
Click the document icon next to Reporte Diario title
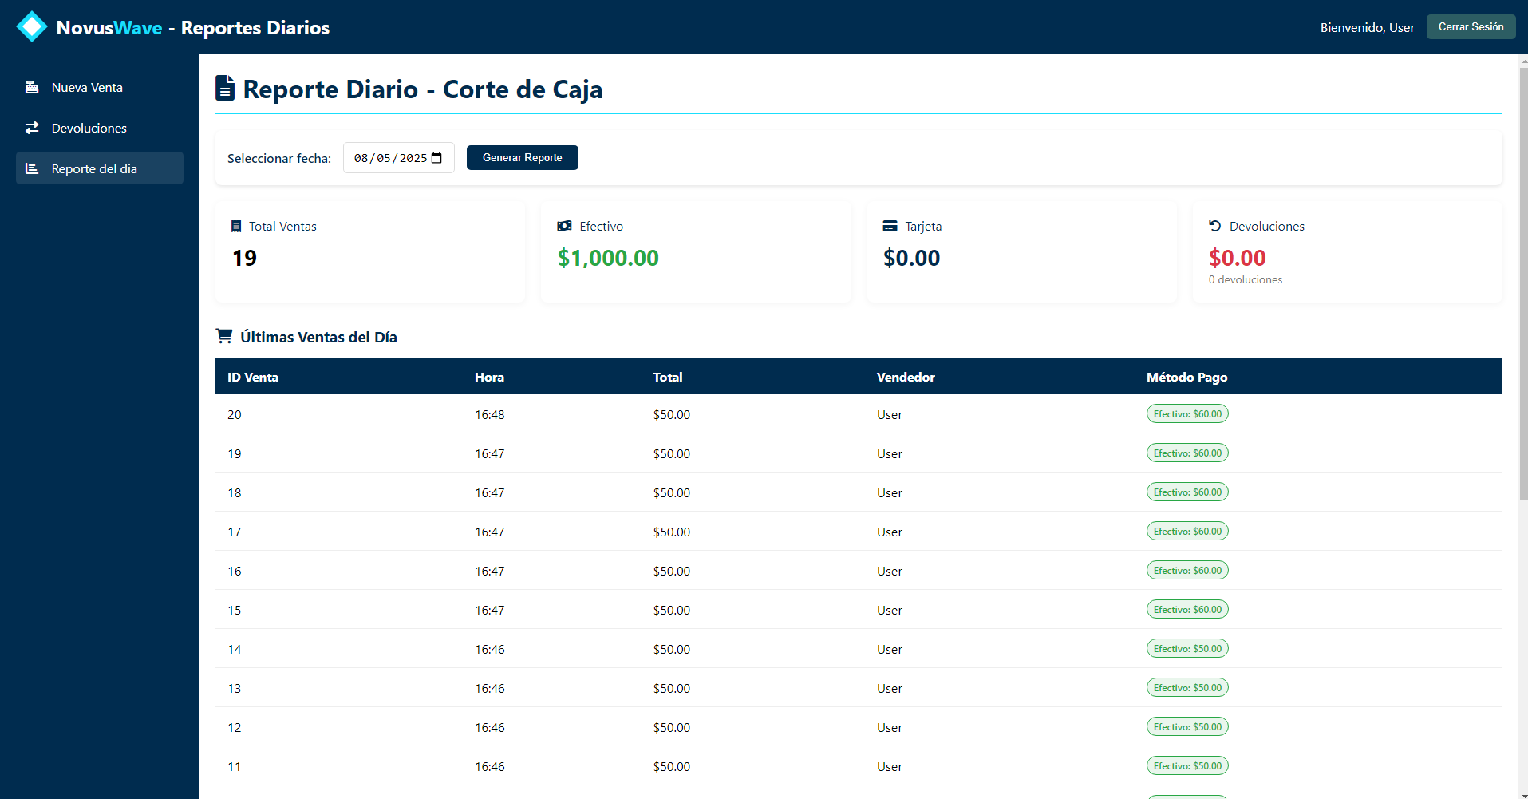click(x=225, y=89)
